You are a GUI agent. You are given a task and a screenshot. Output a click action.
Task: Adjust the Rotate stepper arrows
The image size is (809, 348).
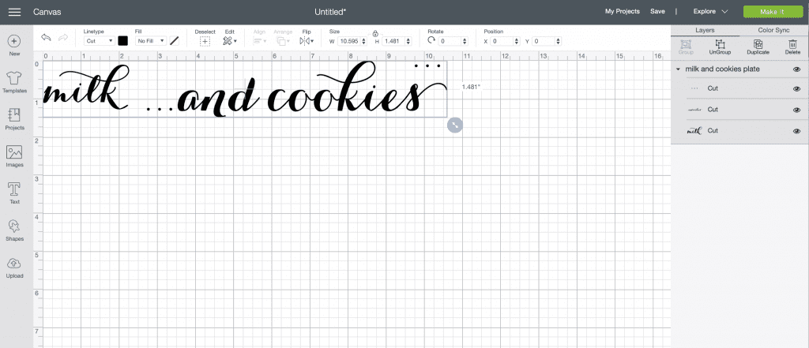(465, 41)
